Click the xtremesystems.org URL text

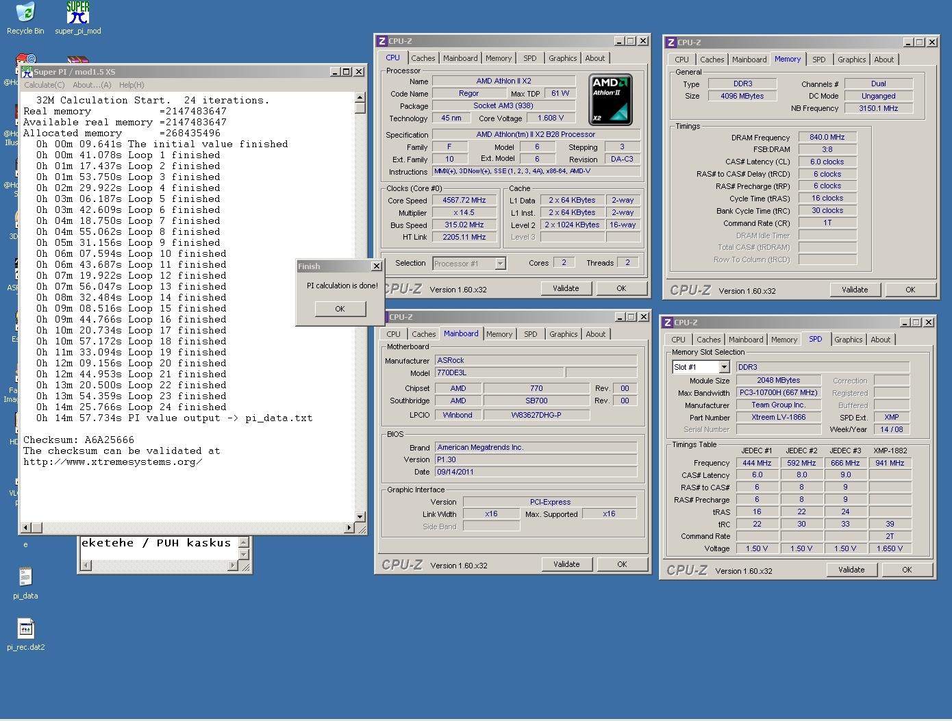[x=113, y=461]
